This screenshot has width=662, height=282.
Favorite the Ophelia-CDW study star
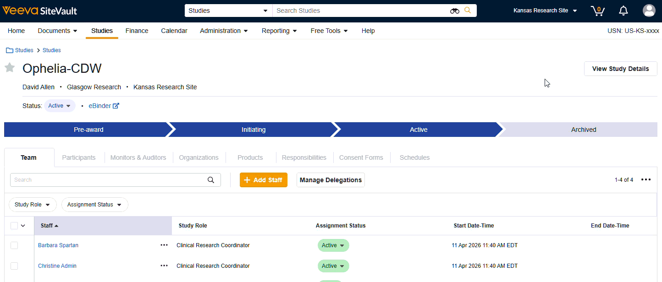(10, 68)
